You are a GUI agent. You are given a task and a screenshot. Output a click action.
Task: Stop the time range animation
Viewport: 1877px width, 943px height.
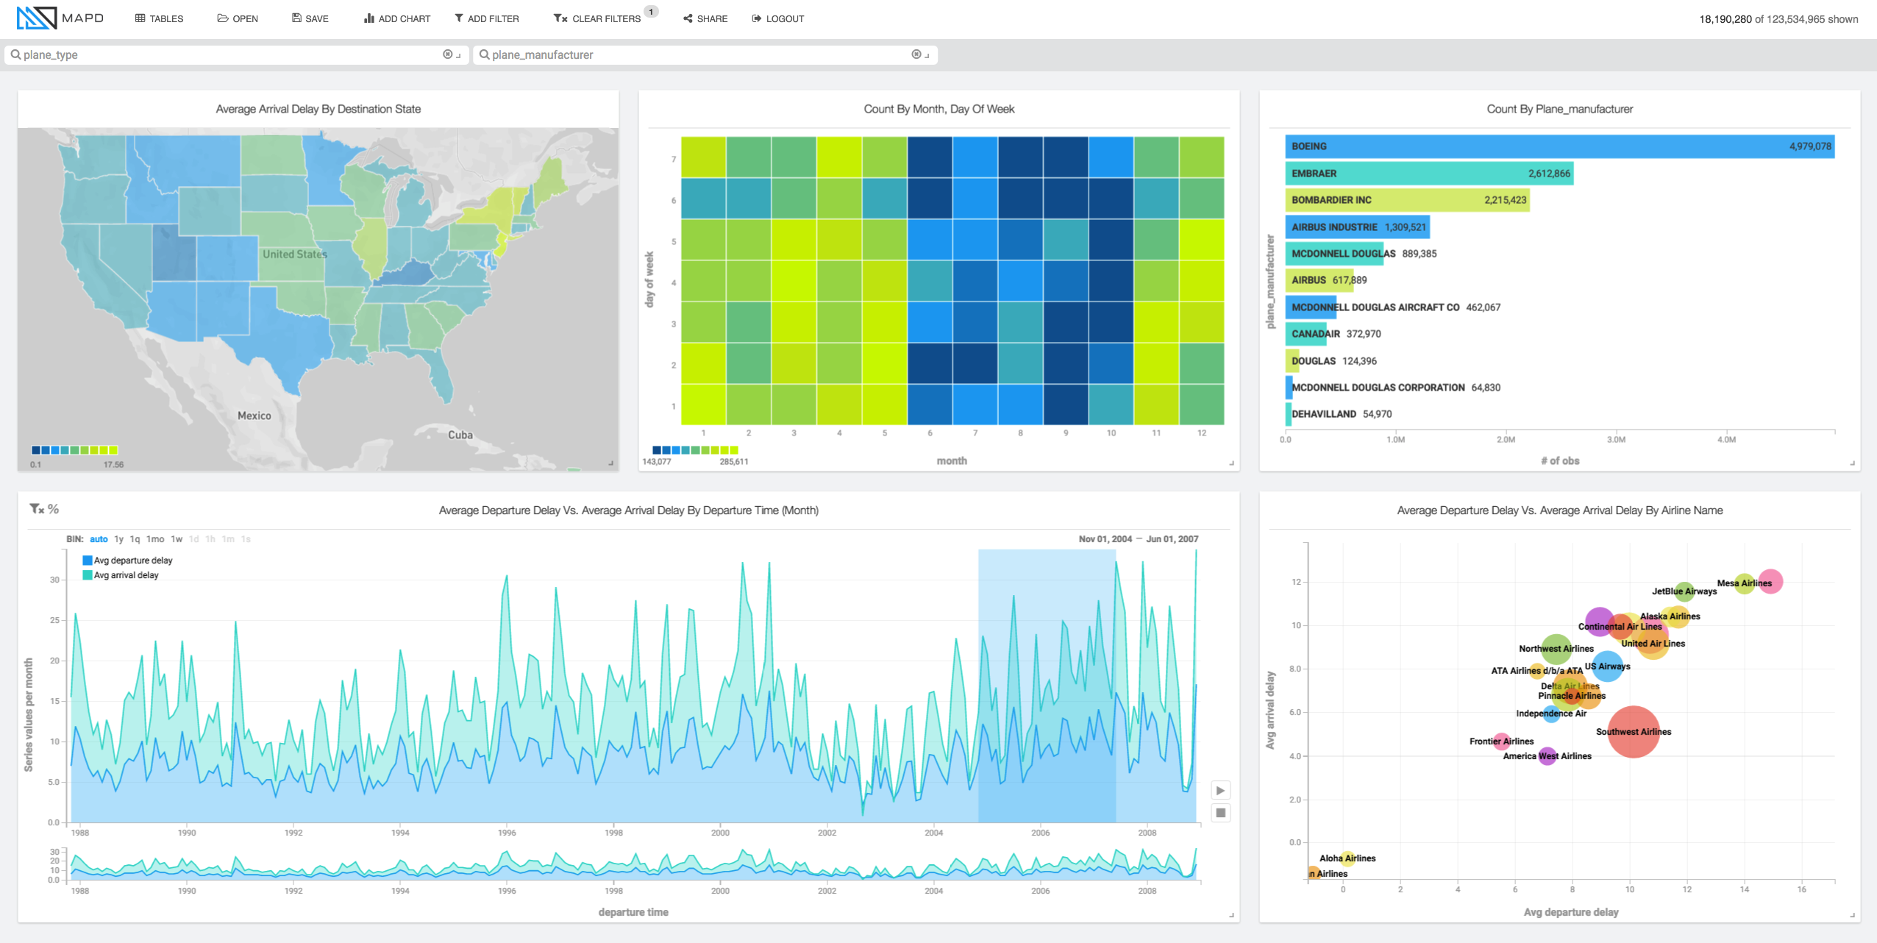[x=1220, y=813]
